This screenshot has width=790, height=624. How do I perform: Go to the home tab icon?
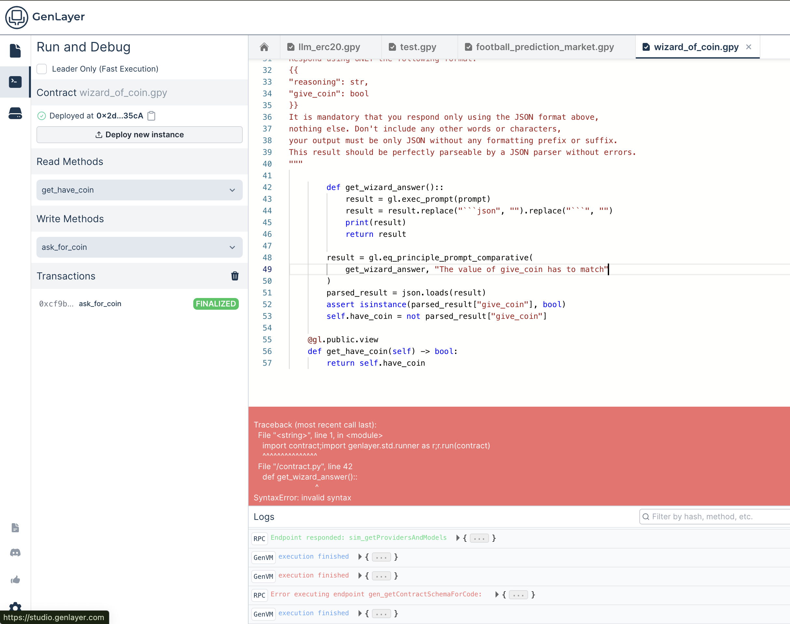point(264,47)
